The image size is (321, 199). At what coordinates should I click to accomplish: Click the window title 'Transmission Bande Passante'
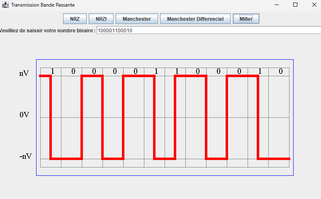coord(43,5)
